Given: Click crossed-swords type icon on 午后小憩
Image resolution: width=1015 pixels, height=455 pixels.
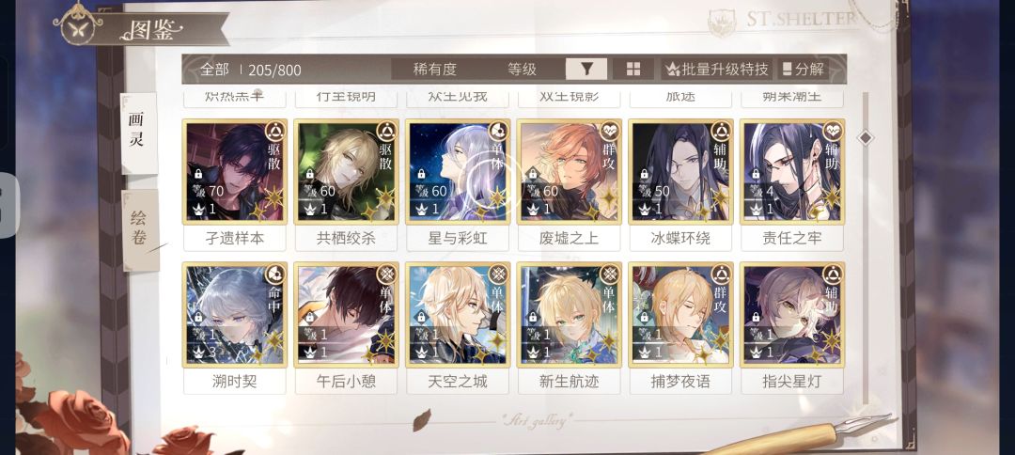Looking at the screenshot, I should tap(386, 275).
